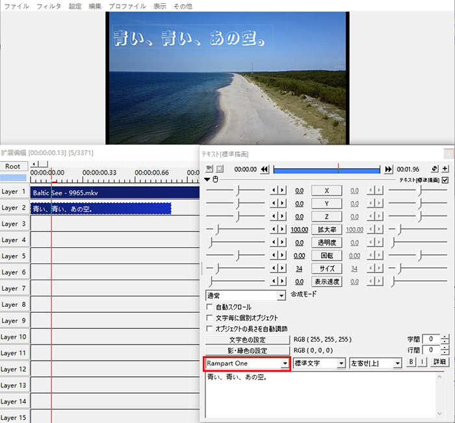Uncheck the テキスト[標準描画] enable checkbox
455x423 pixels.
[x=445, y=180]
